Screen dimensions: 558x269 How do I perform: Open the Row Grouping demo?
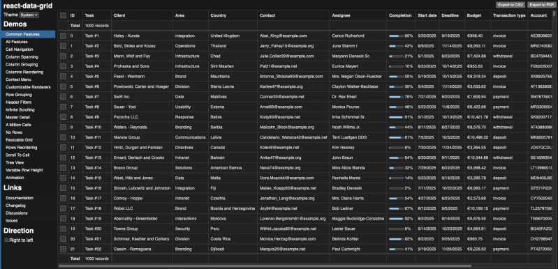tap(29, 95)
